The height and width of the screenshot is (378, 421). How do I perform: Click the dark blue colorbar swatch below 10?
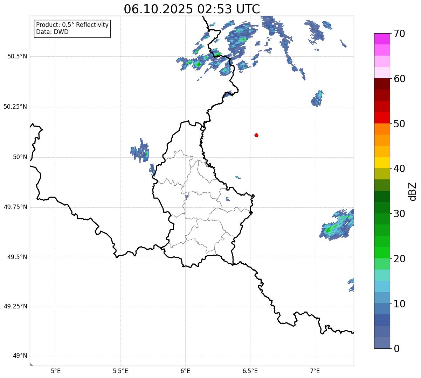pos(382,320)
